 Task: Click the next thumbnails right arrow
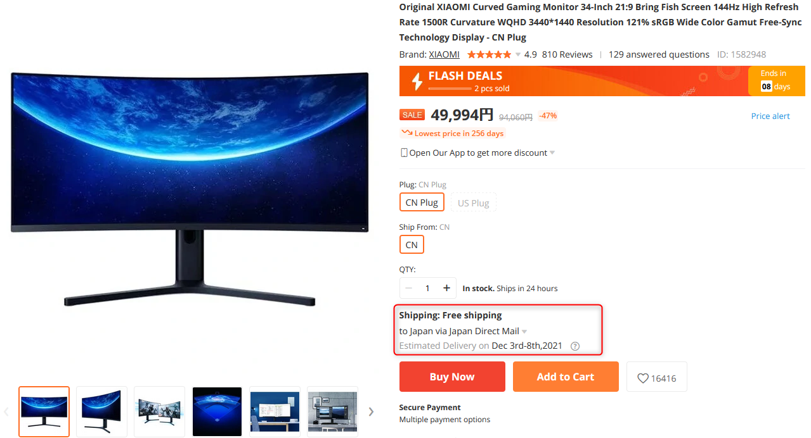[371, 411]
